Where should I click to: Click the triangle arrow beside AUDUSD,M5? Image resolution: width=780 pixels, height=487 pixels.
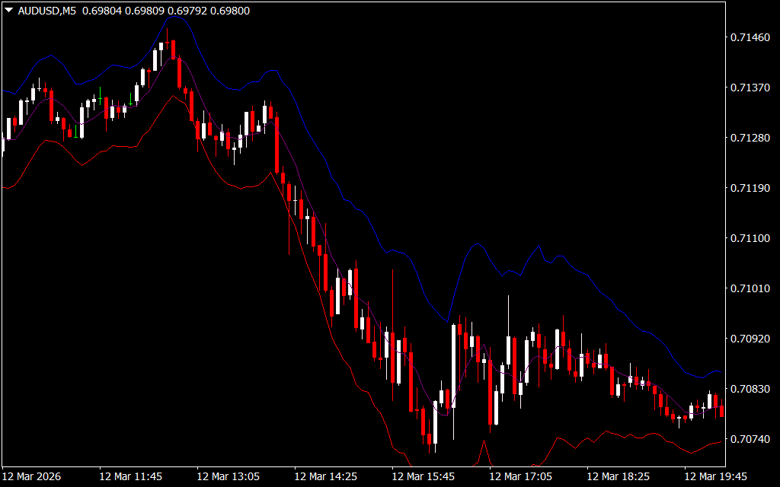tap(8, 11)
